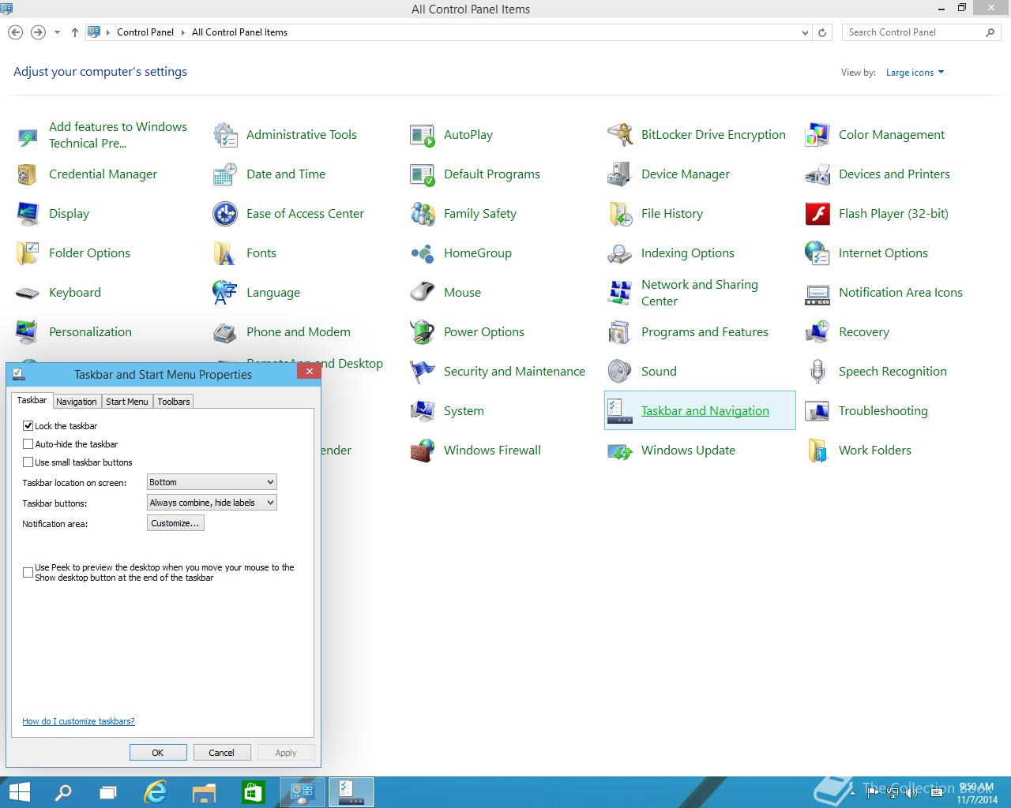This screenshot has height=808, width=1011.
Task: Open the Flash Player (32-bit) icon
Action: tap(817, 214)
